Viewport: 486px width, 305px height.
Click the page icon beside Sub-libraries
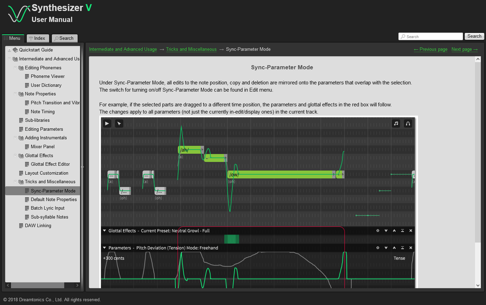[21, 120]
